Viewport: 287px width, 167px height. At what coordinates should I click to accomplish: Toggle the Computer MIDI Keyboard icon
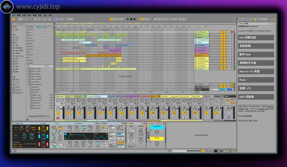pos(237,19)
